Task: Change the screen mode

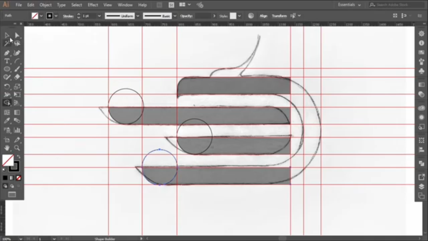Action: [12, 195]
